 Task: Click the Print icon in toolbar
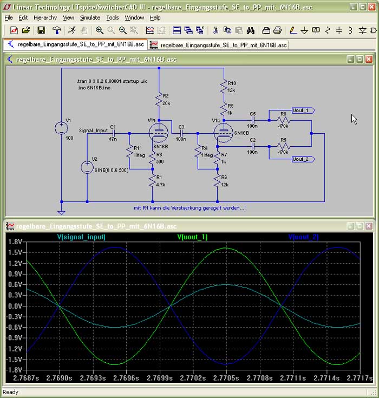[x=277, y=30]
